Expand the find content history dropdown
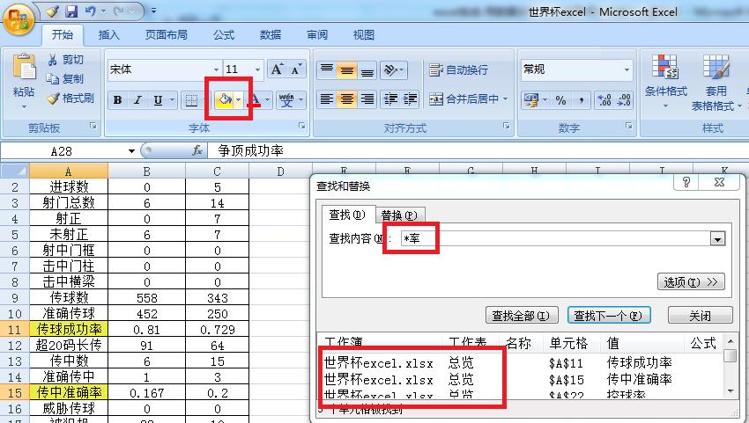 point(717,239)
